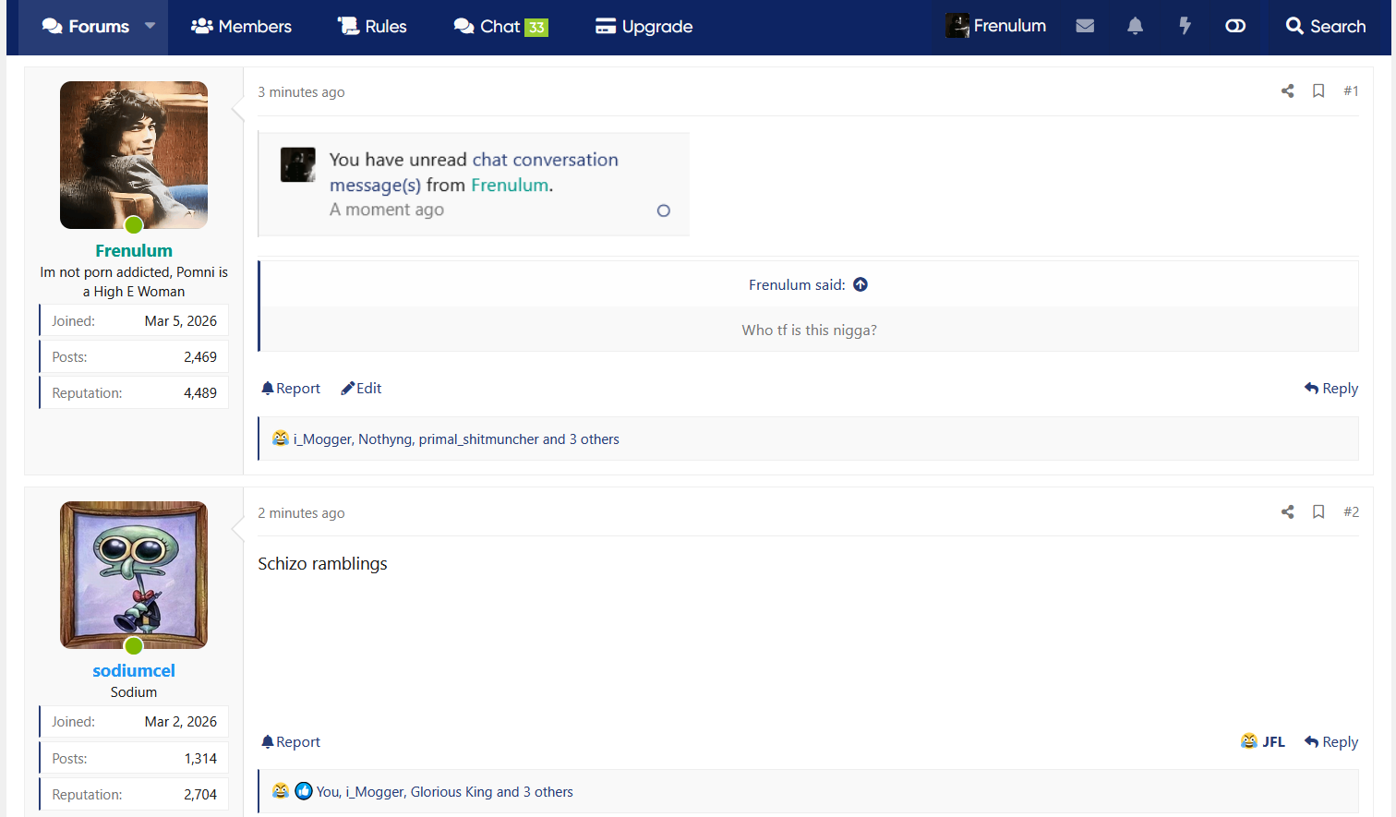Expand the Forums dropdown arrow
Viewport: 1396px width, 817px height.
(x=150, y=26)
